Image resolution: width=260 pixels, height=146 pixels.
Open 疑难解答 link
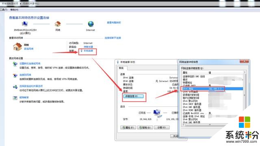[24, 97]
